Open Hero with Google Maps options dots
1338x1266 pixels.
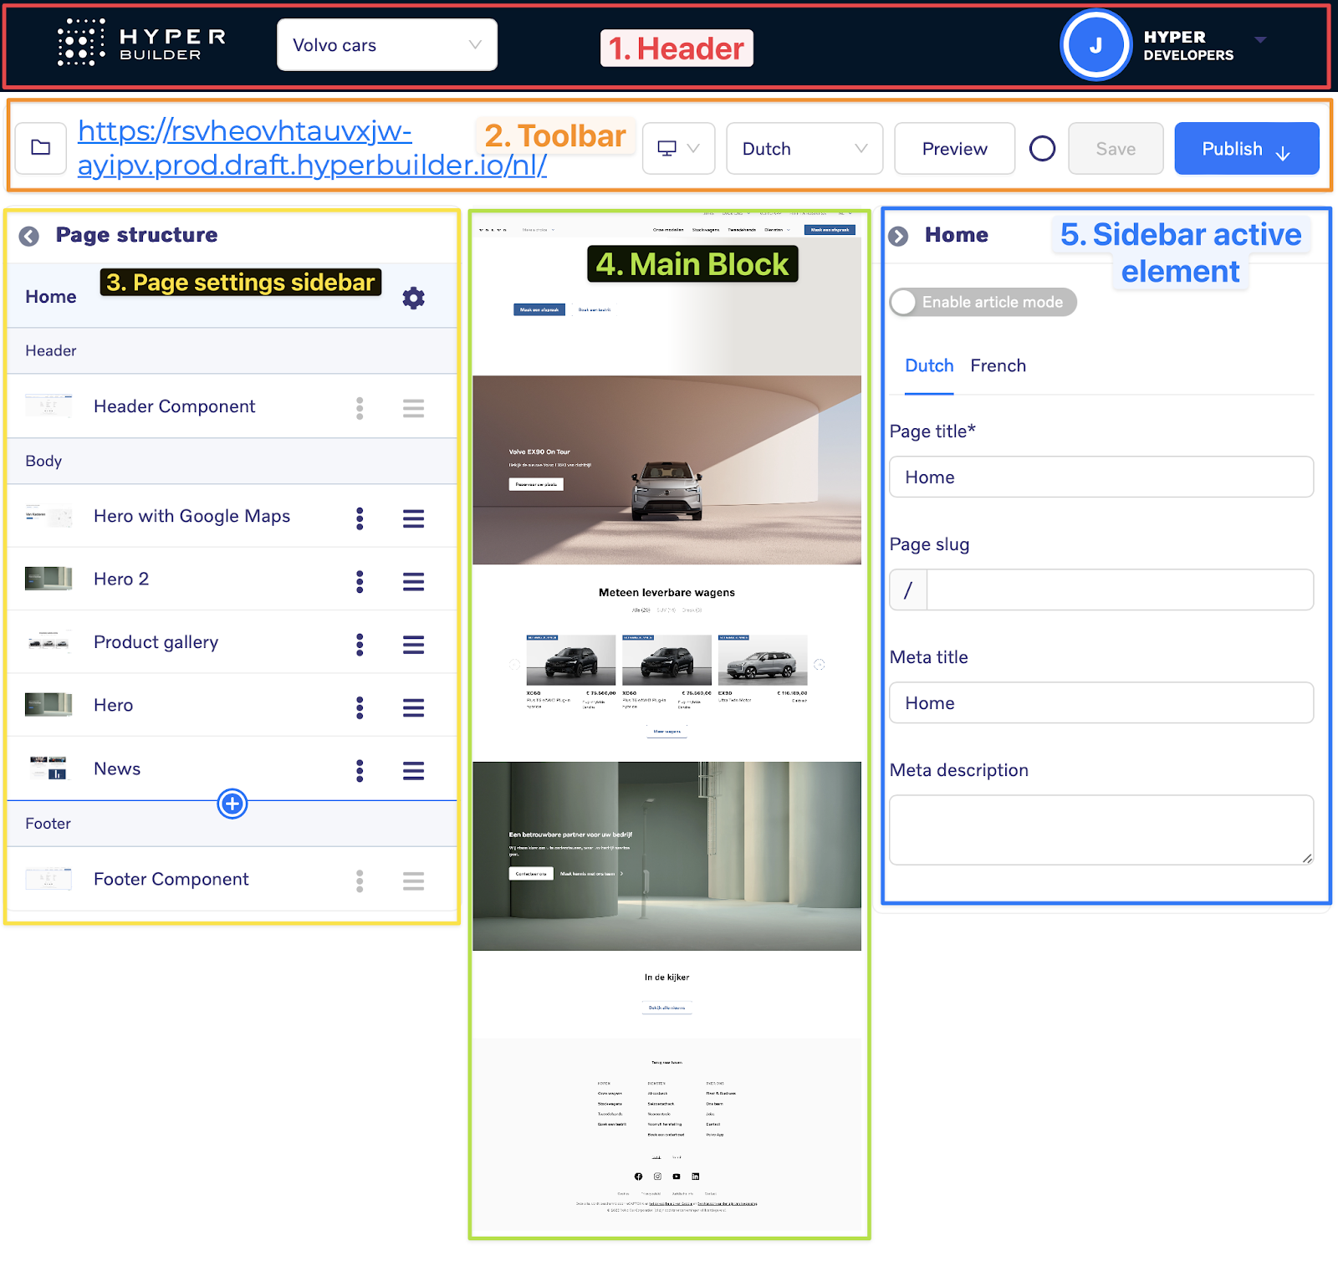360,518
